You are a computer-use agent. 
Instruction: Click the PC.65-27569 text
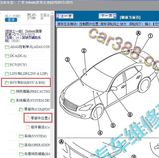pos(32,17)
